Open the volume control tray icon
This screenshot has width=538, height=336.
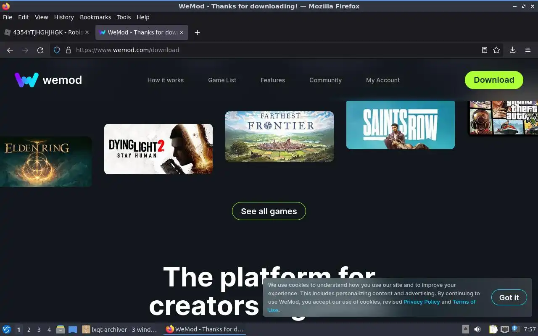pos(477,329)
